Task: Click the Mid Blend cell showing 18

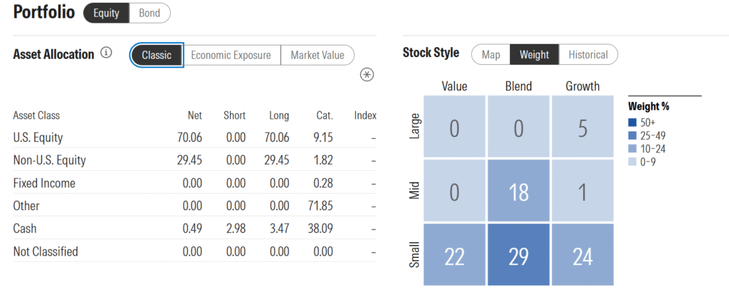Action: 518,191
